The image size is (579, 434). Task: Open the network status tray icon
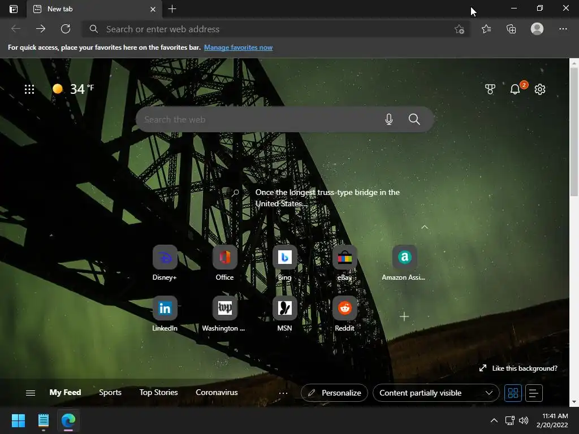point(510,420)
